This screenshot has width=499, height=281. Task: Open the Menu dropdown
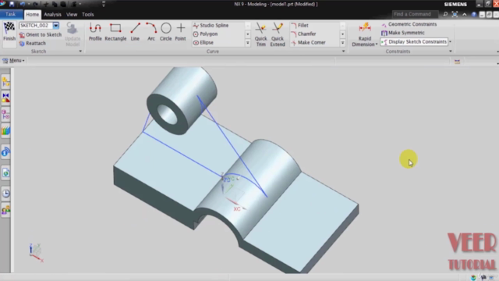click(14, 61)
